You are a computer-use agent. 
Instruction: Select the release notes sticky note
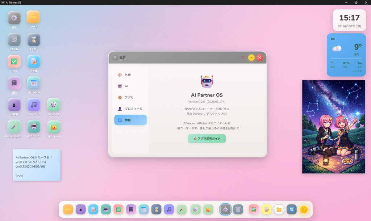pos(36,165)
